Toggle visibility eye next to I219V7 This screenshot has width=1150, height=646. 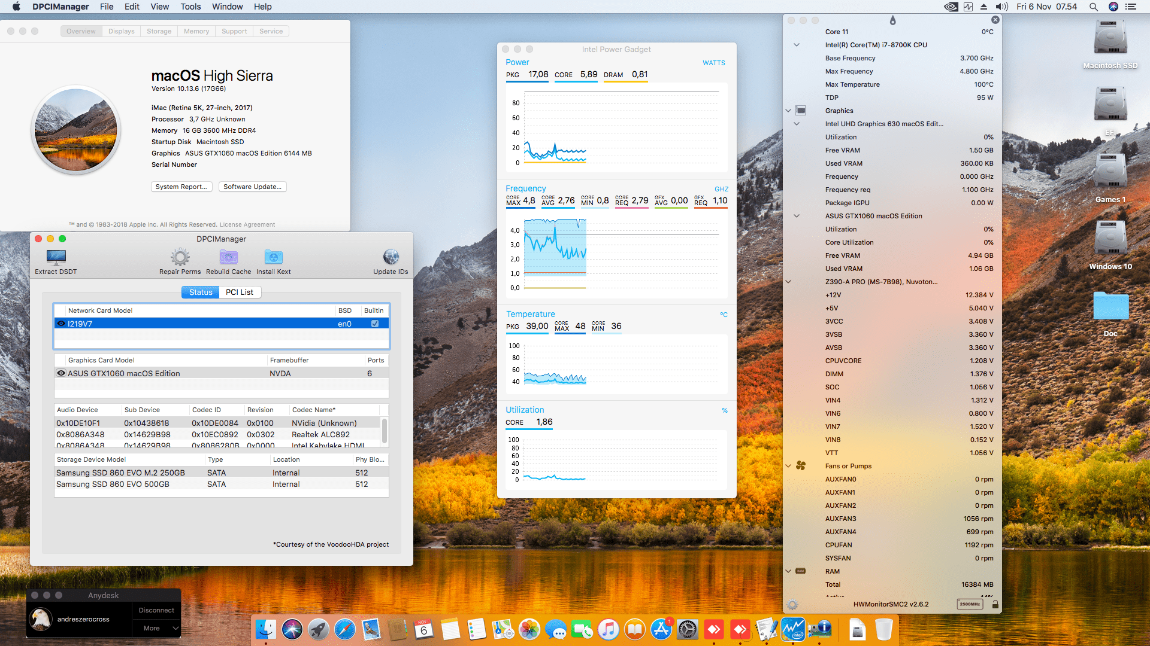(61, 323)
